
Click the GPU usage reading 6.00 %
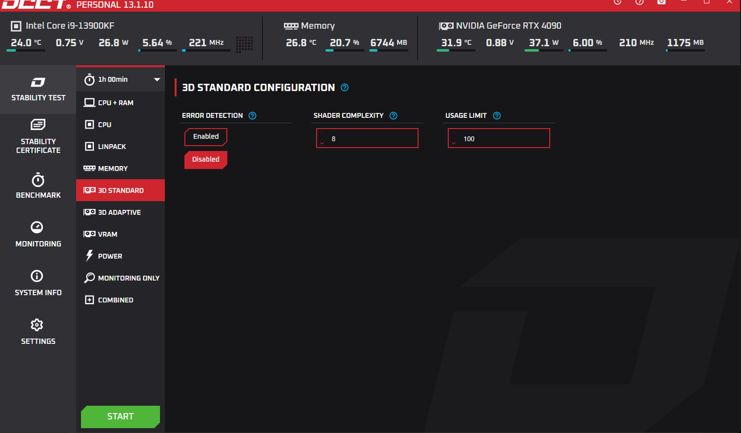tap(588, 43)
